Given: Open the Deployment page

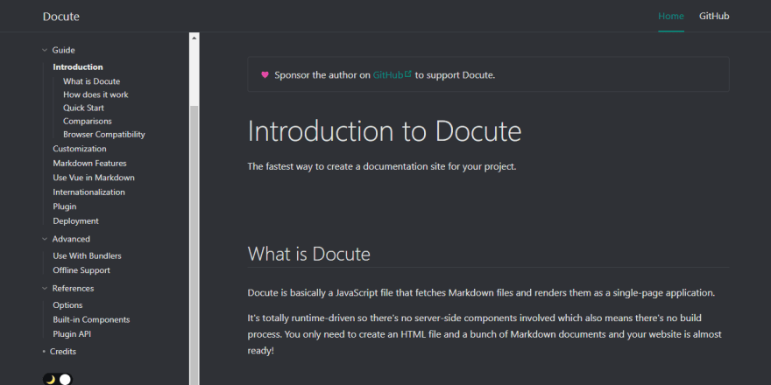Looking at the screenshot, I should 75,221.
